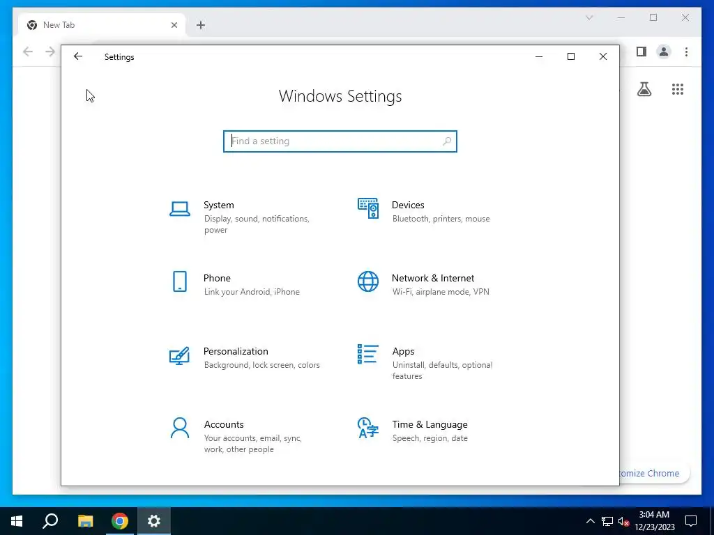714x535 pixels.
Task: Open the System settings laptop icon
Action: [x=180, y=209]
